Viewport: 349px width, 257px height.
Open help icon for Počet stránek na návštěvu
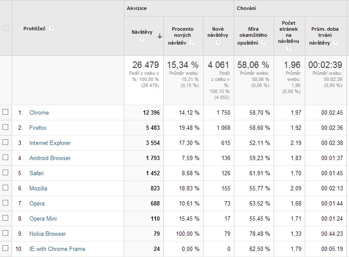coord(288,49)
